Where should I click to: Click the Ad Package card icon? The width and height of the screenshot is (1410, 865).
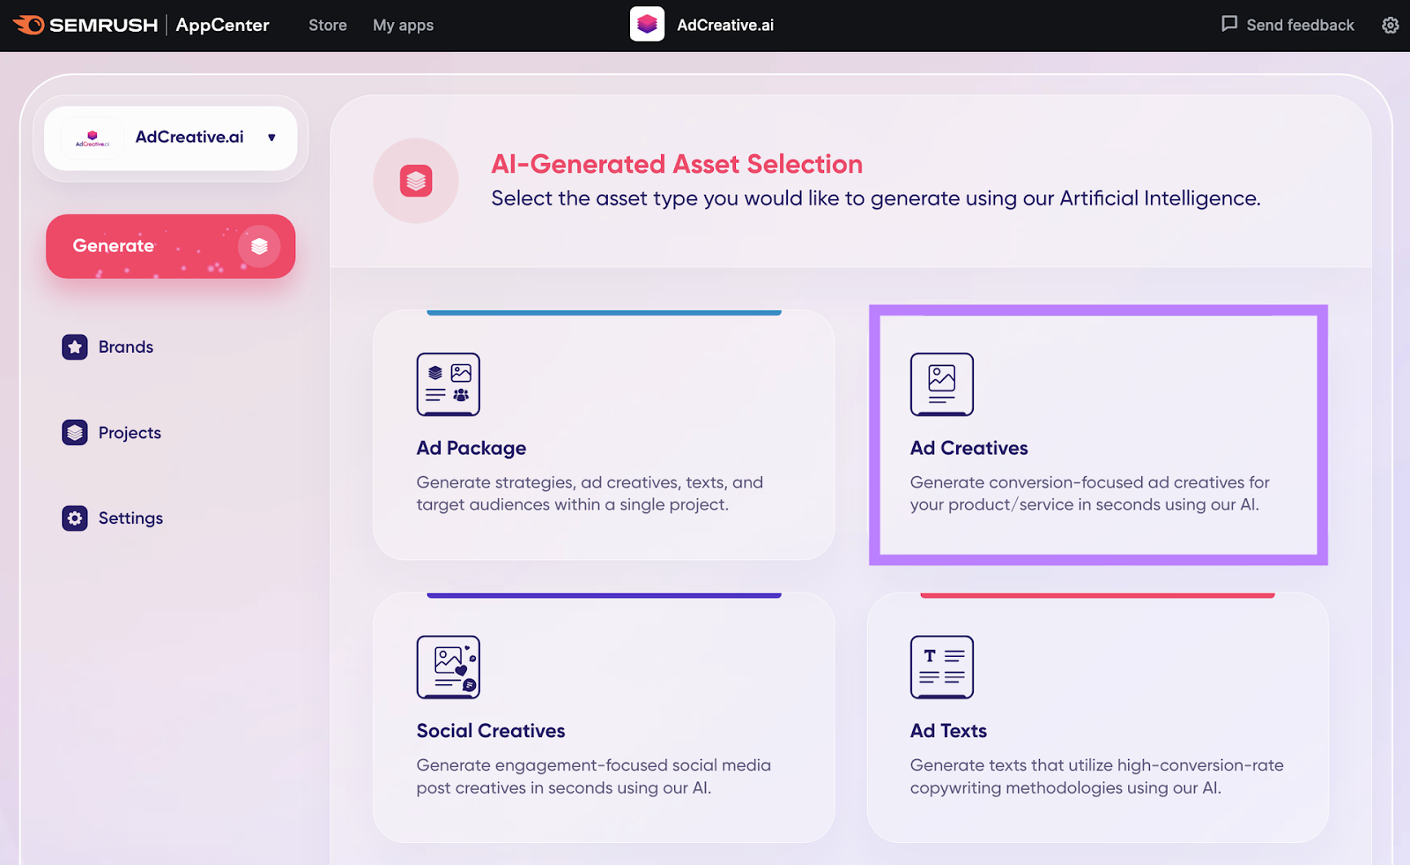pyautogui.click(x=448, y=384)
